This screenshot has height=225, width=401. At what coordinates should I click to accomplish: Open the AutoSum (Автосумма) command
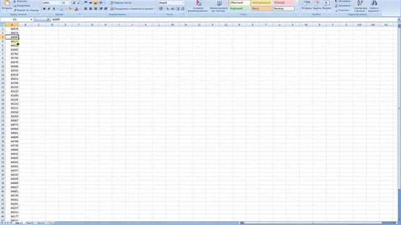pyautogui.click(x=343, y=1)
